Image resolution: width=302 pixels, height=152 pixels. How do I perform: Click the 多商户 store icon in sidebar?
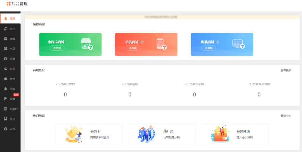6,109
